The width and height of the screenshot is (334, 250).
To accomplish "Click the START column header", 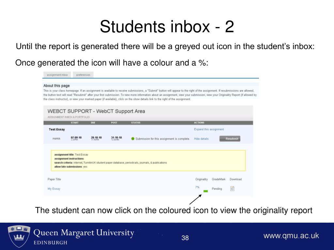I will (75, 123).
